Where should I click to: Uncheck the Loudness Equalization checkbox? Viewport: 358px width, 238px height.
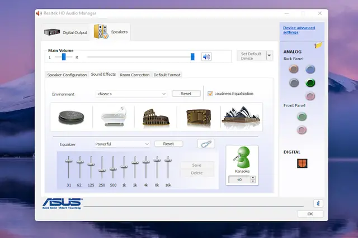click(210, 94)
